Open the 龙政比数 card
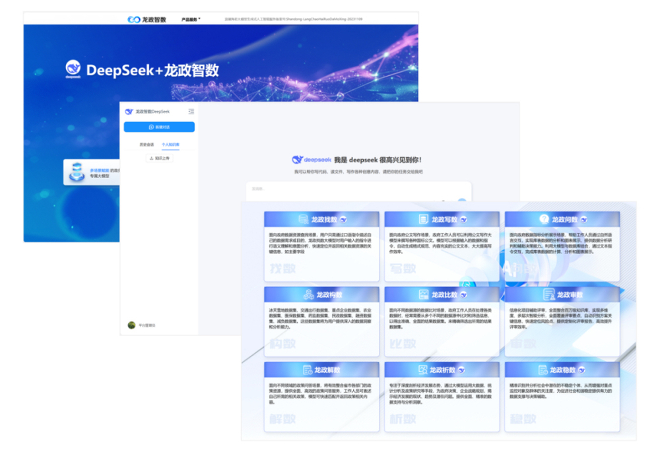This screenshot has width=660, height=458. click(x=442, y=321)
